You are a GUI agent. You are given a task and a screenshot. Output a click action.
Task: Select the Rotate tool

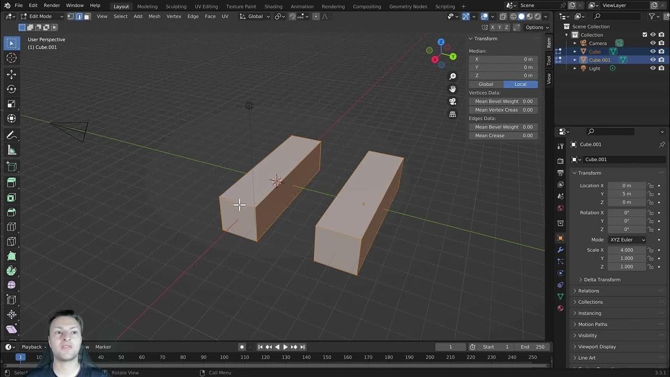coord(12,89)
